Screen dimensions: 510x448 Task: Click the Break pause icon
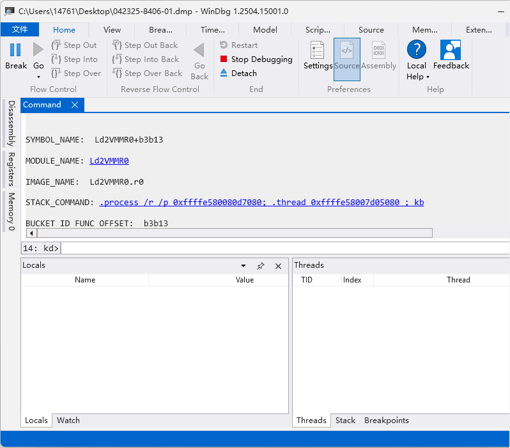coord(16,50)
